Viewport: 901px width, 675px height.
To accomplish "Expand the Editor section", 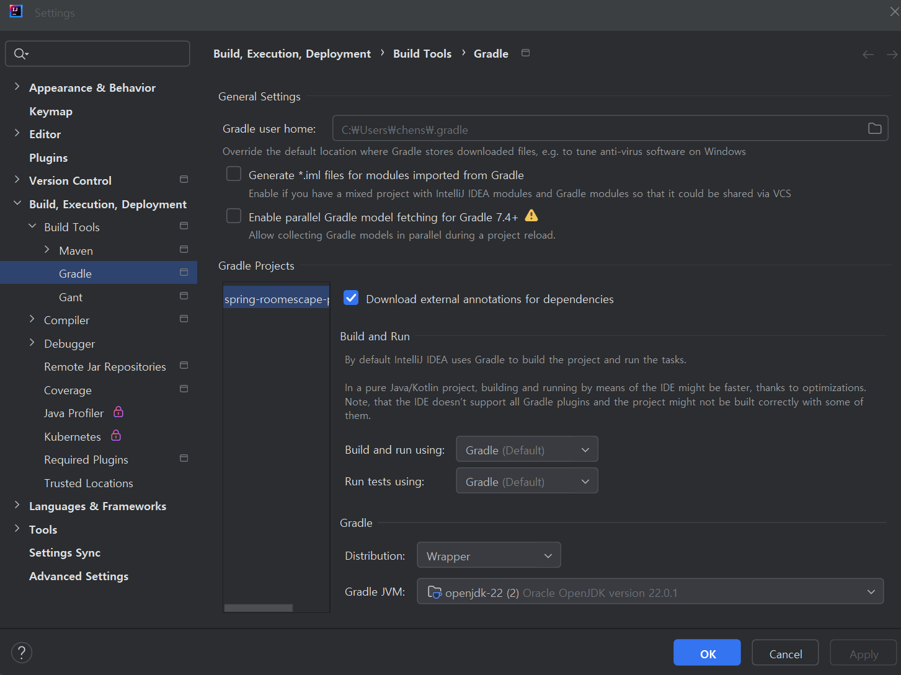I will (x=17, y=133).
